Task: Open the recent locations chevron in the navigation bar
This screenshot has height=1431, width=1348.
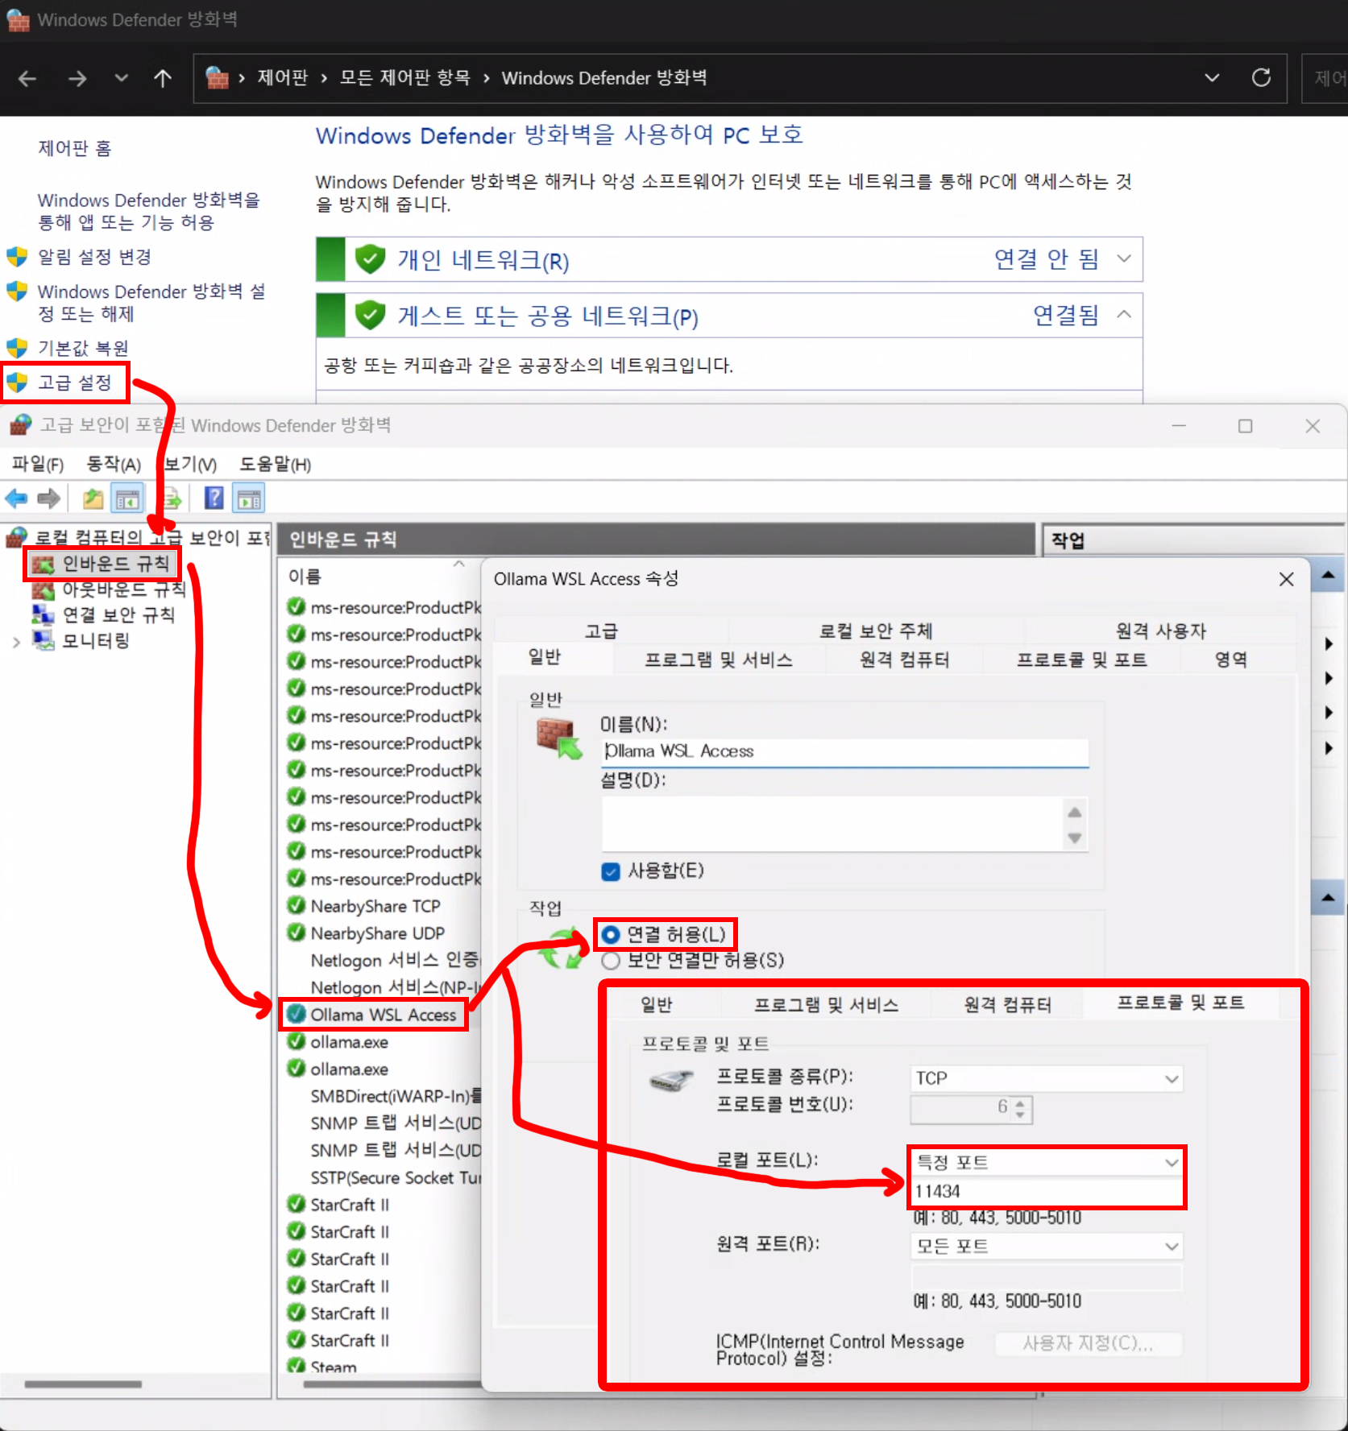Action: (121, 78)
